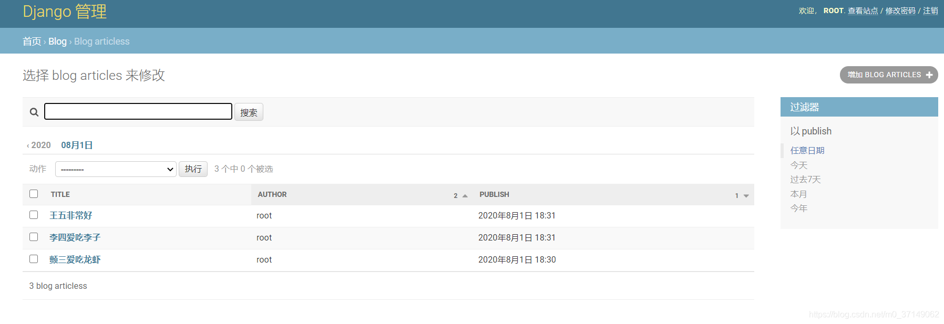Open the 动作 action dropdown
This screenshot has width=944, height=324.
point(116,169)
